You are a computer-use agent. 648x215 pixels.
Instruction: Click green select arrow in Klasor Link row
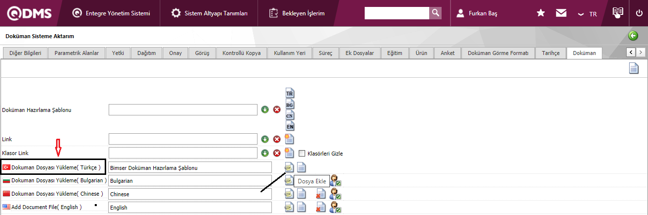[265, 153]
